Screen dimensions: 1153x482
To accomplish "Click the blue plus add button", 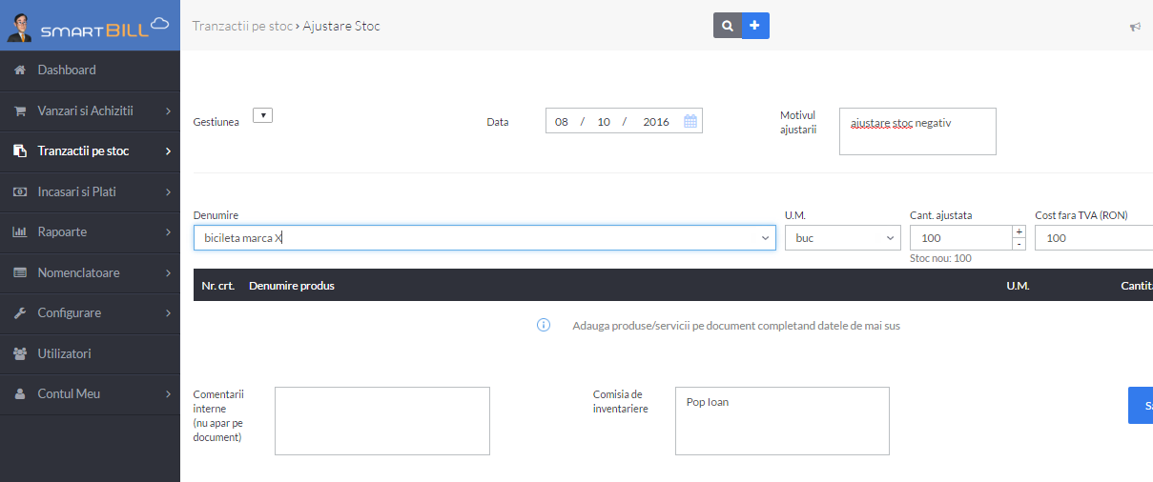I will [755, 26].
